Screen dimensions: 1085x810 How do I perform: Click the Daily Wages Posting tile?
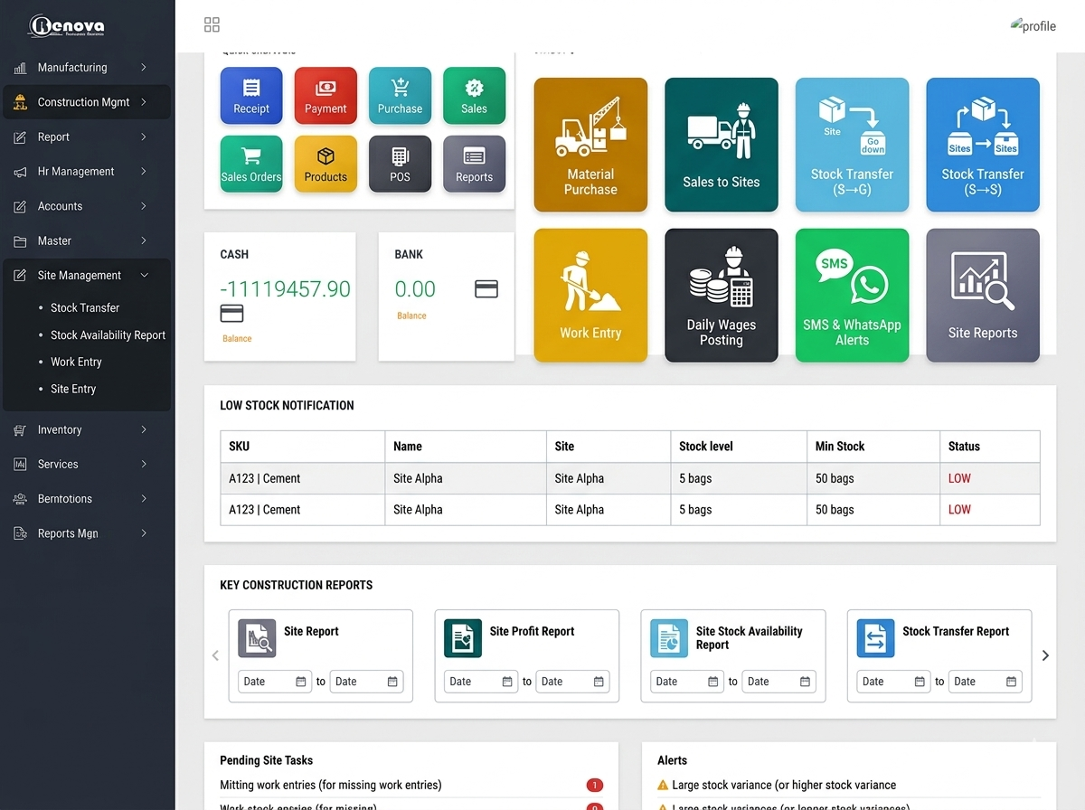[721, 296]
